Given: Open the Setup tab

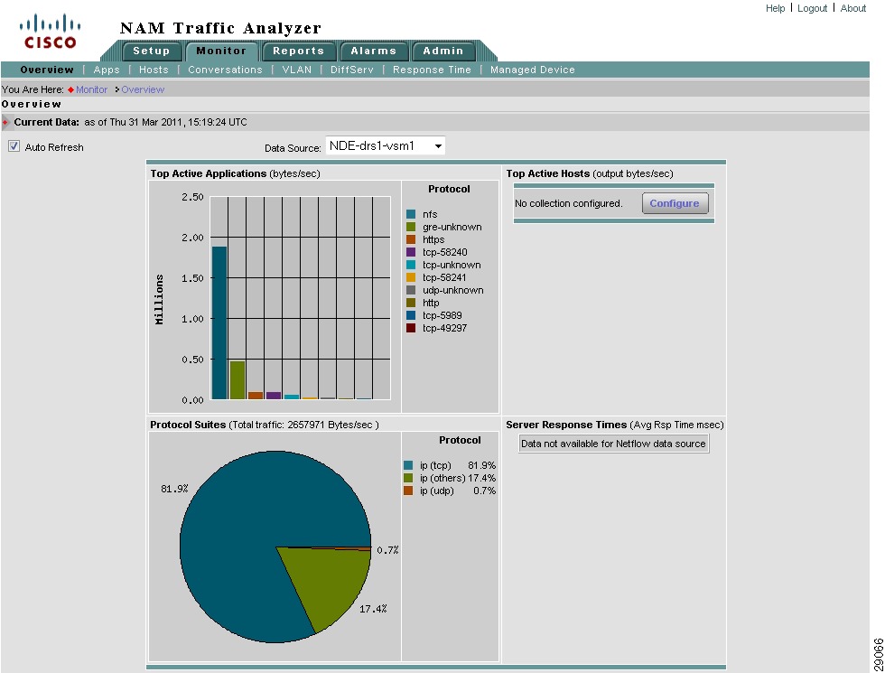Looking at the screenshot, I should click(152, 51).
